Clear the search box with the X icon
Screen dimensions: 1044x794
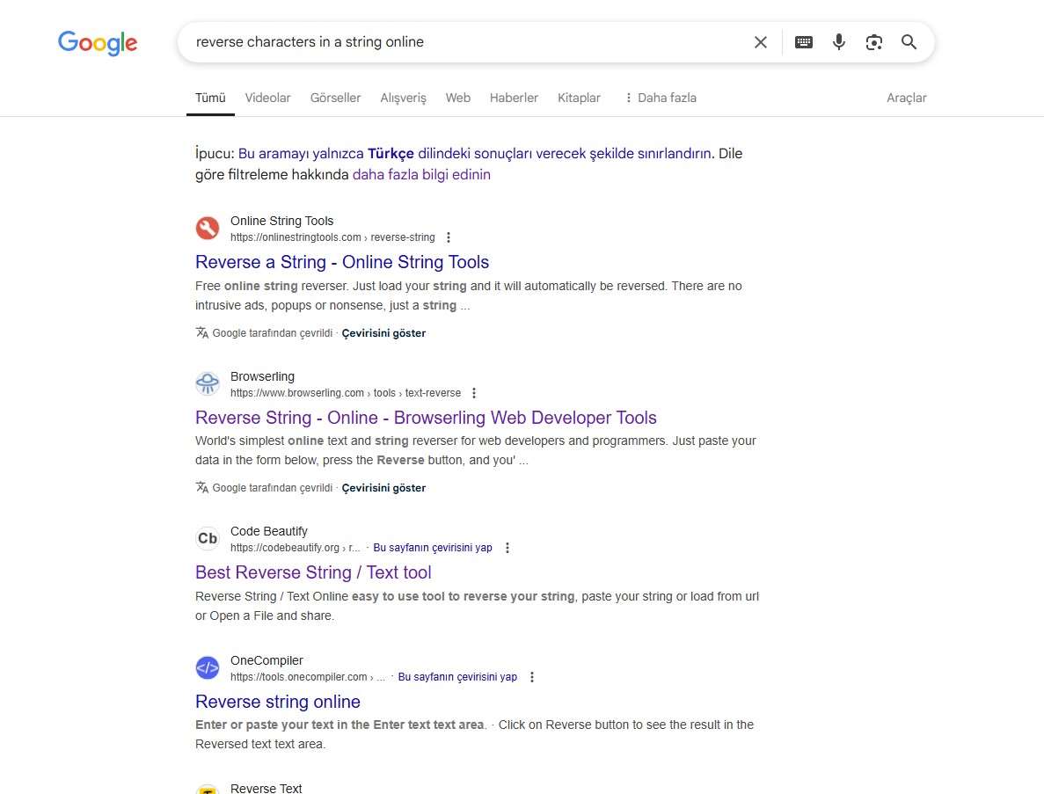click(761, 42)
